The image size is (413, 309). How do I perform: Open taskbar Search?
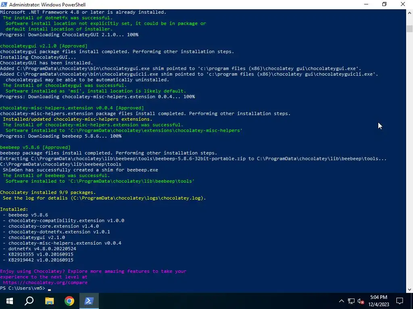[29, 301]
